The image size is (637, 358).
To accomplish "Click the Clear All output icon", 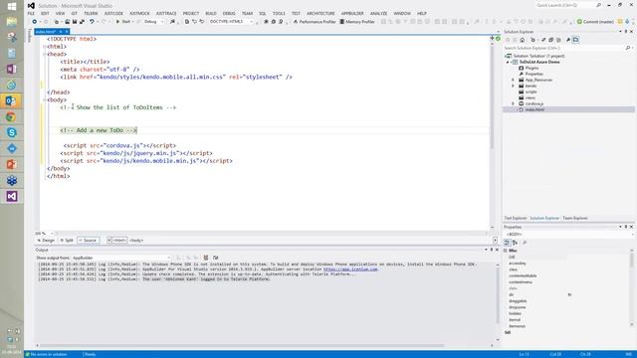I will point(206,258).
